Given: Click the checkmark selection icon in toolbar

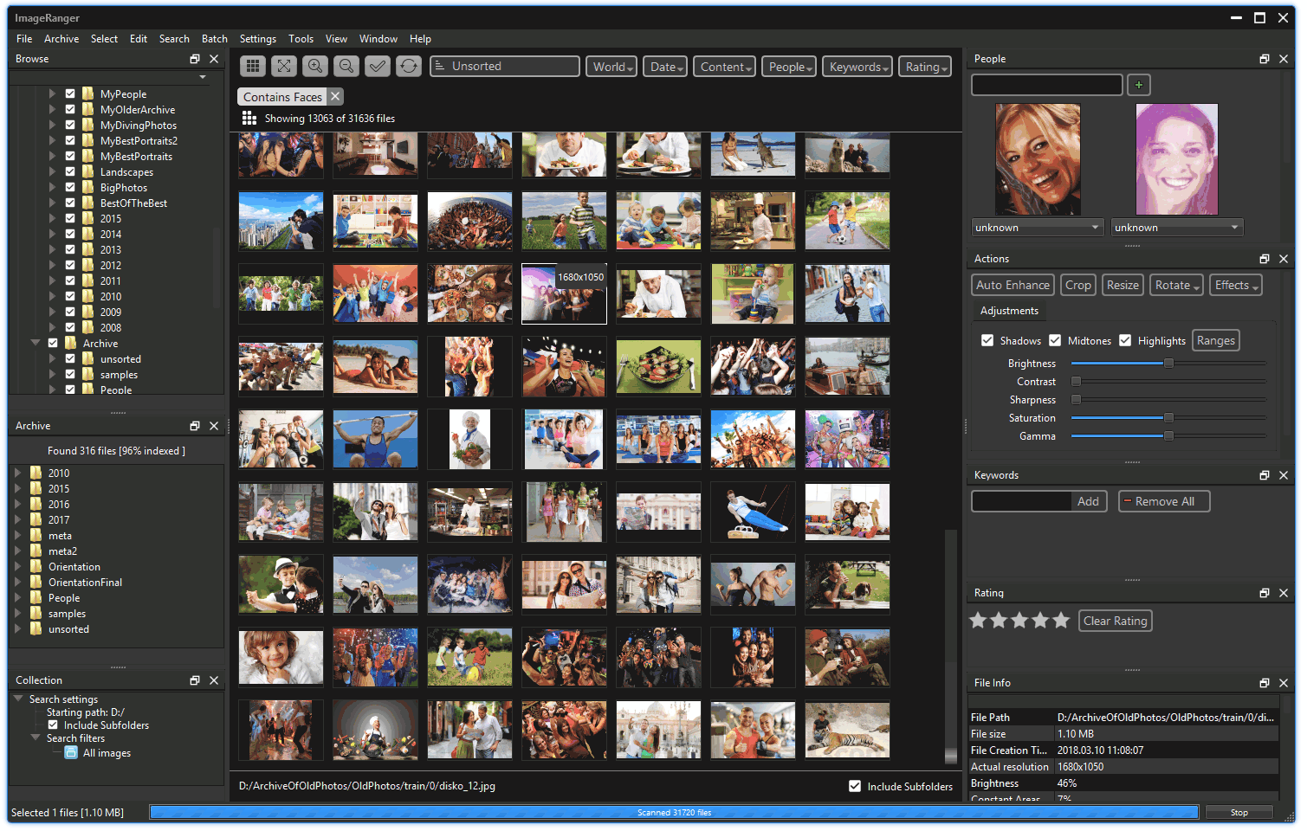Looking at the screenshot, I should (377, 66).
